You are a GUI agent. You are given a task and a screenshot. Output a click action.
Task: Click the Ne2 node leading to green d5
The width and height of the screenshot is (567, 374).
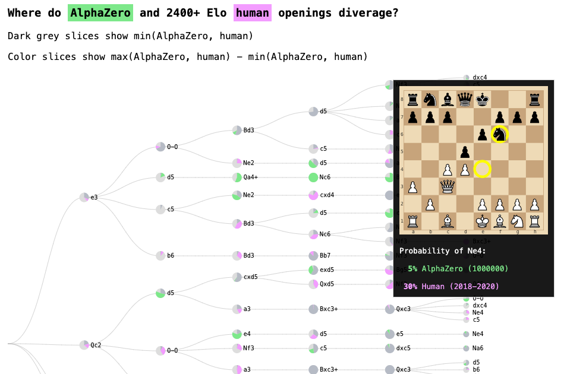(237, 163)
